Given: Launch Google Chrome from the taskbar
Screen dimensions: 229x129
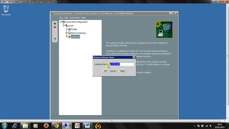Looking at the screenshot, I should point(57,126).
